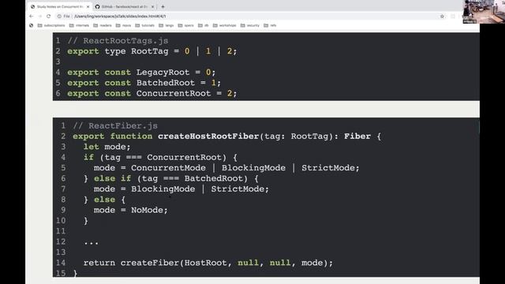This screenshot has height=284, width=505.
Task: Click 'LegacyRoot' constant declaration
Action: [163, 73]
